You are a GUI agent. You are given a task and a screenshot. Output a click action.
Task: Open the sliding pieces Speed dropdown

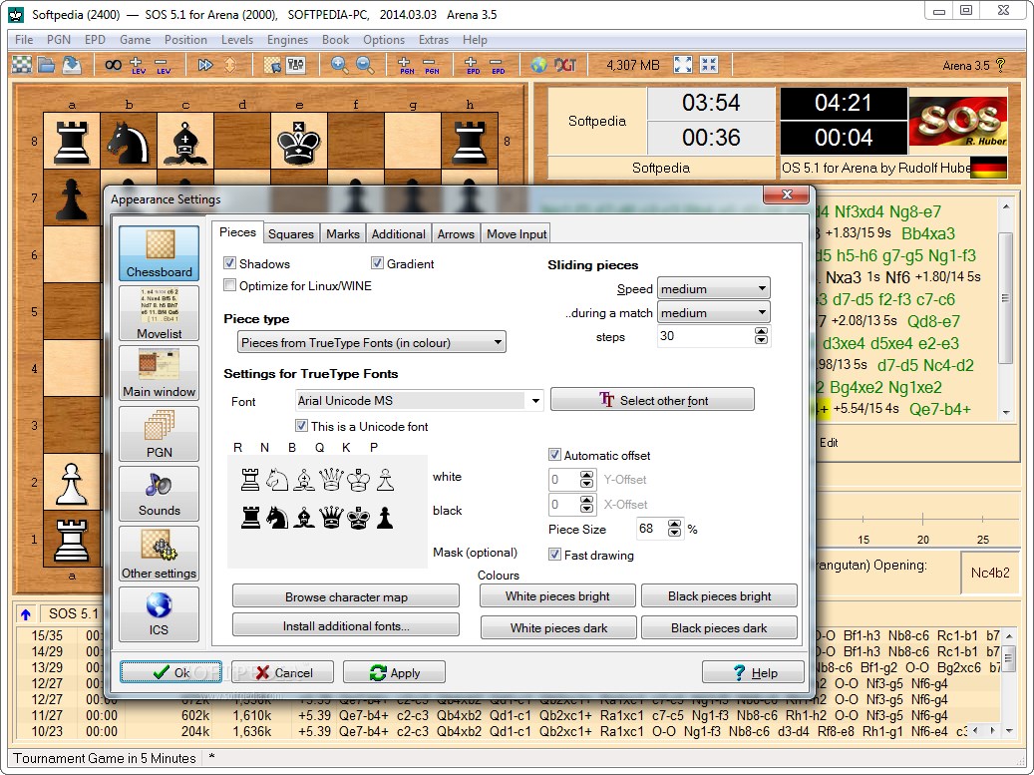714,288
